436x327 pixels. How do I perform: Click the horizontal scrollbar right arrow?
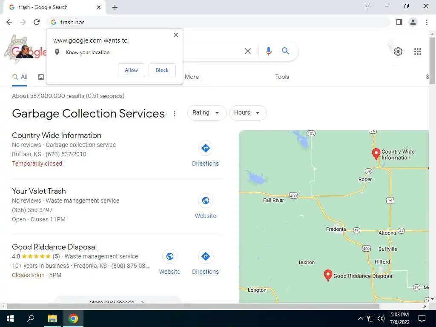[x=425, y=307]
